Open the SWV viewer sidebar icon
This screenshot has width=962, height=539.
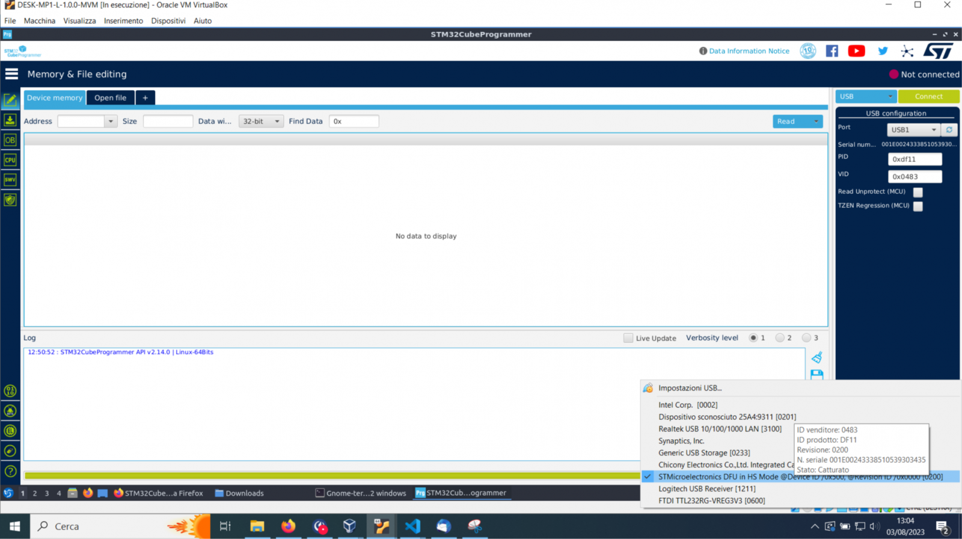(x=10, y=180)
